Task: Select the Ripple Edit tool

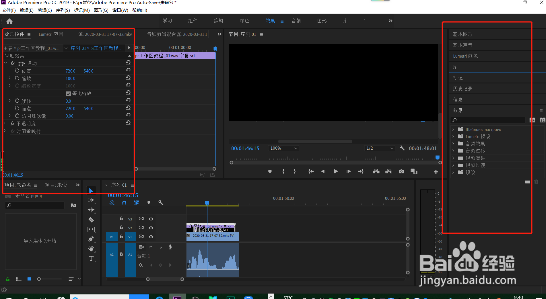Action: (91, 210)
